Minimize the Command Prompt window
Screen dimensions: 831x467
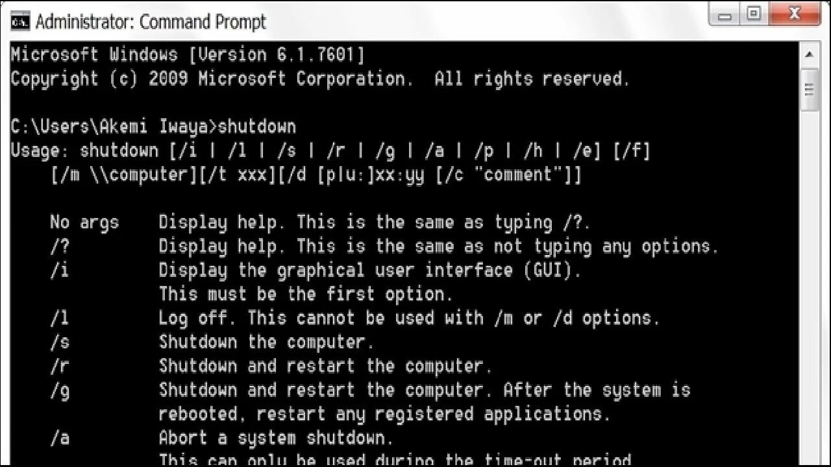(x=725, y=15)
